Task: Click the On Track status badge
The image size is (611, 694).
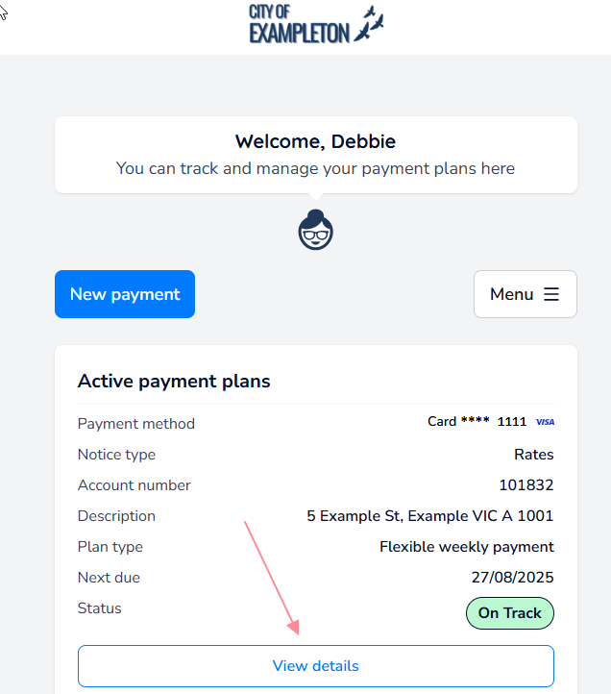Action: pyautogui.click(x=509, y=613)
